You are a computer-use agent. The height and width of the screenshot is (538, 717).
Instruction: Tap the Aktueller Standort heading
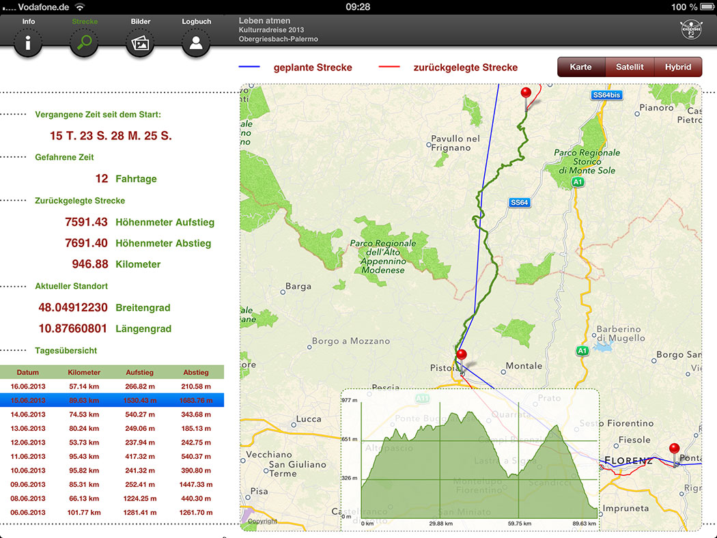pos(71,286)
